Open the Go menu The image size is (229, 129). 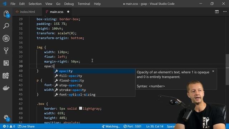tap(58, 4)
